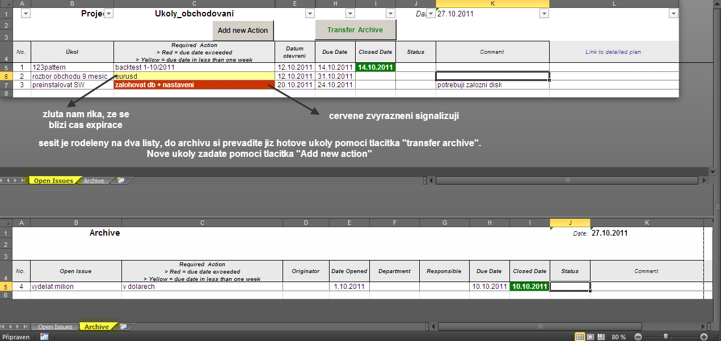This screenshot has height=341, width=721.
Task: Switch to Open Issues tab in lower pane
Action: [55, 327]
